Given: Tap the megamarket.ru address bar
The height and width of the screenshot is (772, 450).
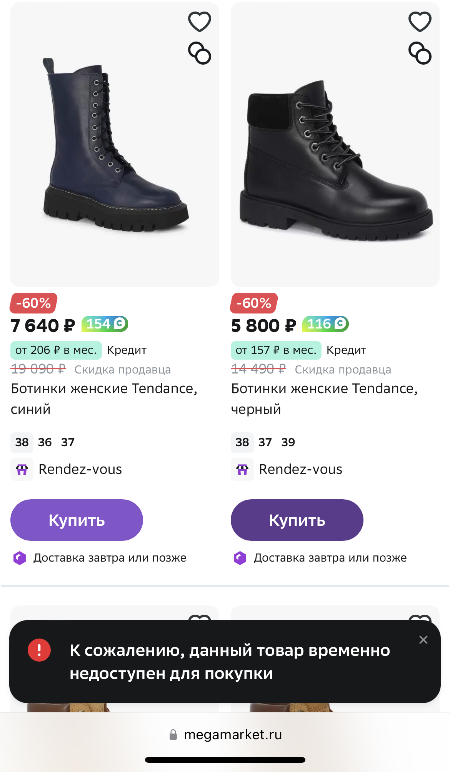Looking at the screenshot, I should [x=225, y=735].
